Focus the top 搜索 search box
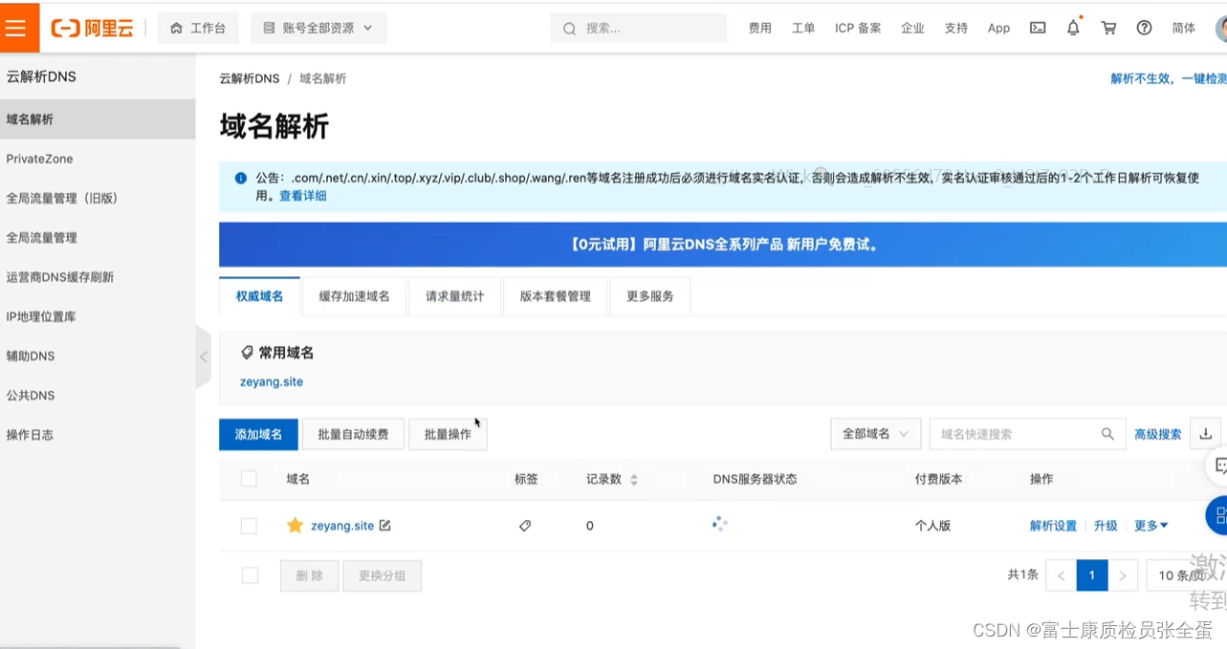The image size is (1227, 649). [639, 29]
